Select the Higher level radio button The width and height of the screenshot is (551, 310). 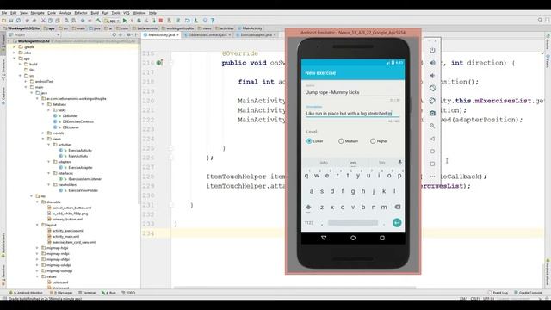pyautogui.click(x=373, y=141)
